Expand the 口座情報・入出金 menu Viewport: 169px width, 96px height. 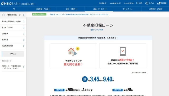(43, 9)
